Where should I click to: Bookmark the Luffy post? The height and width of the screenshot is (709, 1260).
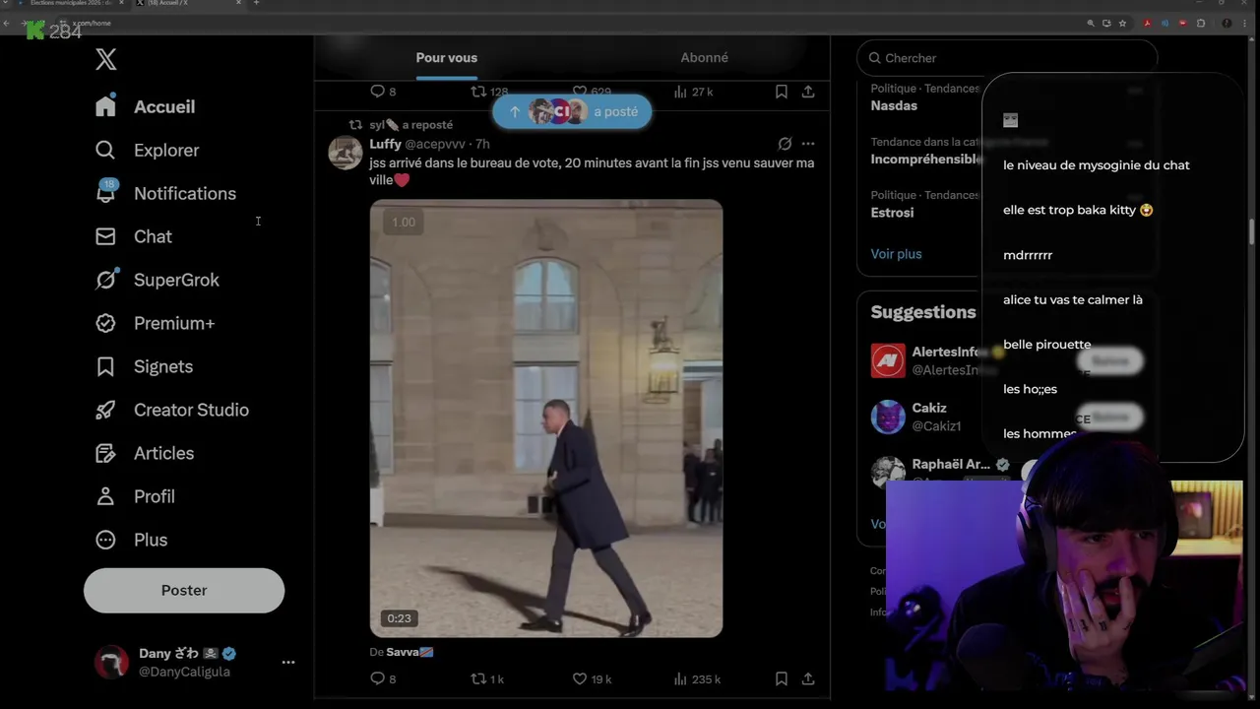781,678
